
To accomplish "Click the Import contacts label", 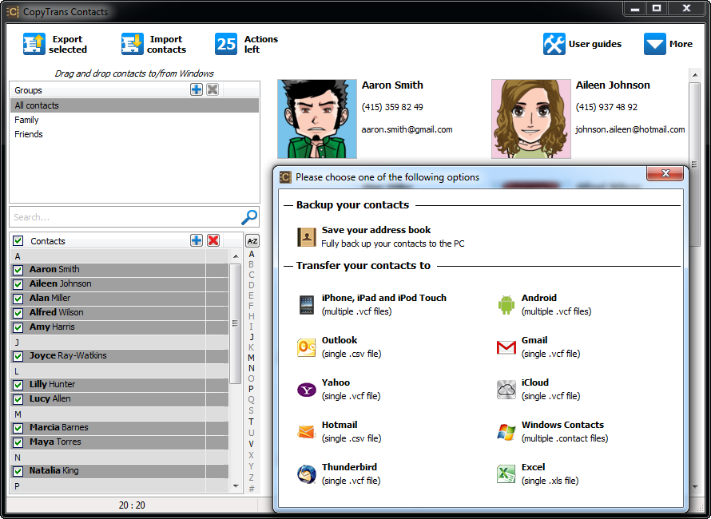I will pos(166,44).
